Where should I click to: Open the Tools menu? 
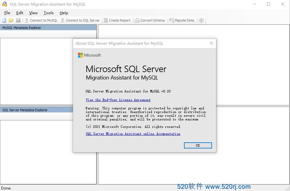coord(49,13)
